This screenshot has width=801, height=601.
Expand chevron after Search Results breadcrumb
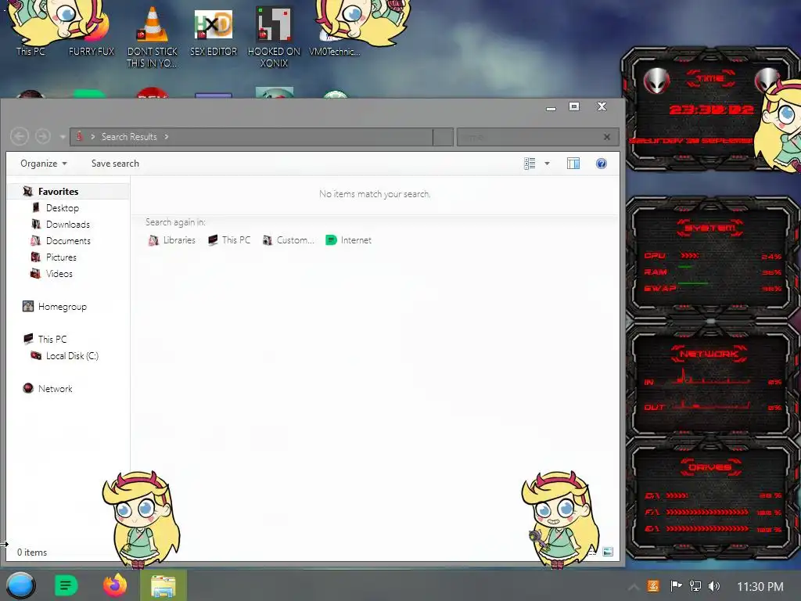tap(167, 137)
